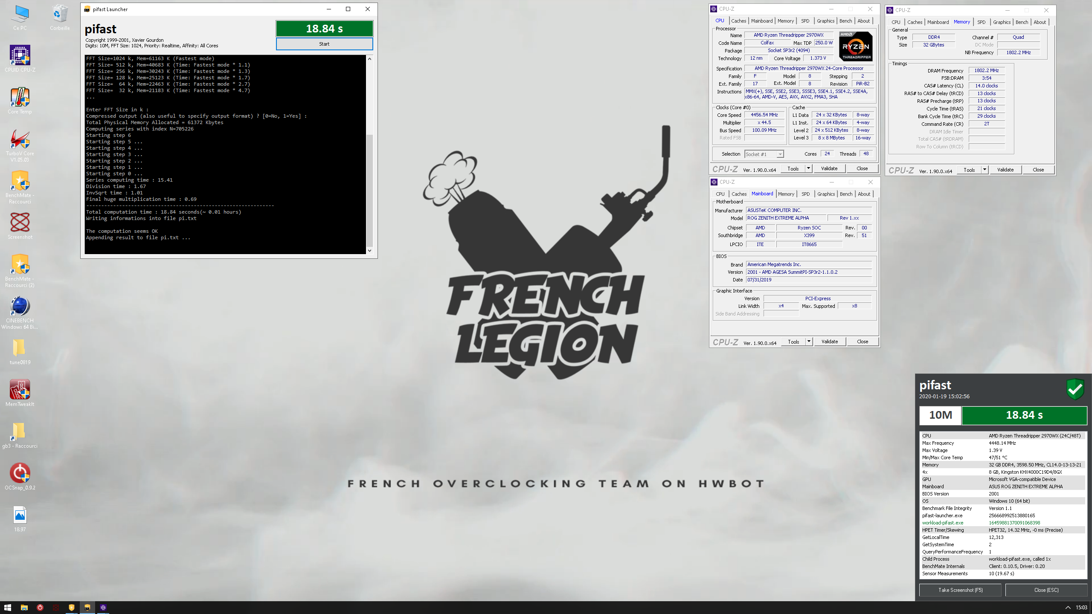Click the DRAM Frequency 1802.2 MHz value
The image size is (1092, 614).
click(x=987, y=71)
